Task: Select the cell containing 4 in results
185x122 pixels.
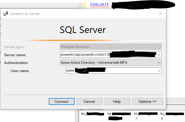Action: click(172, 119)
